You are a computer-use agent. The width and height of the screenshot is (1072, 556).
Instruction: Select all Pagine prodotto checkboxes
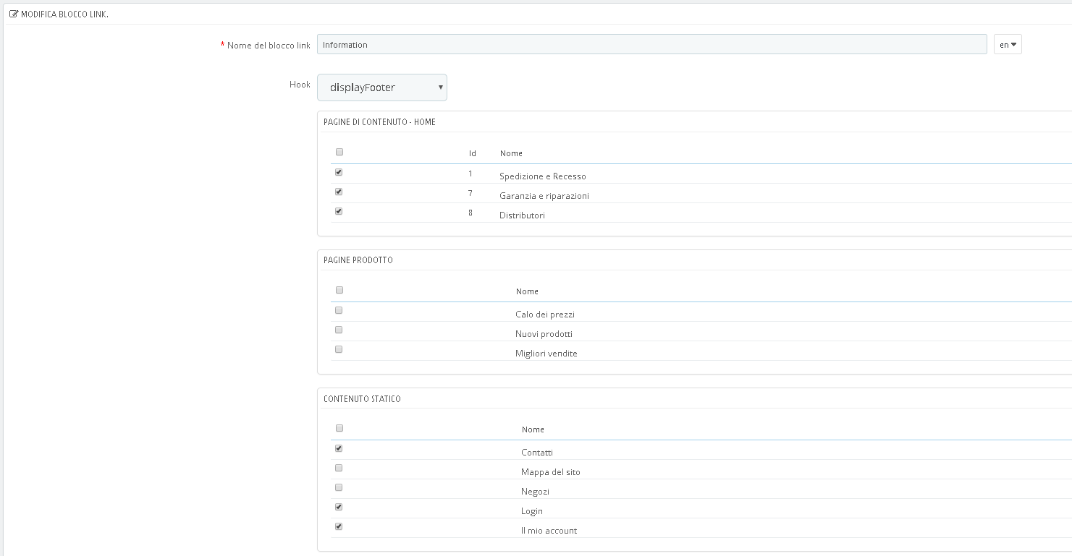pyautogui.click(x=339, y=290)
